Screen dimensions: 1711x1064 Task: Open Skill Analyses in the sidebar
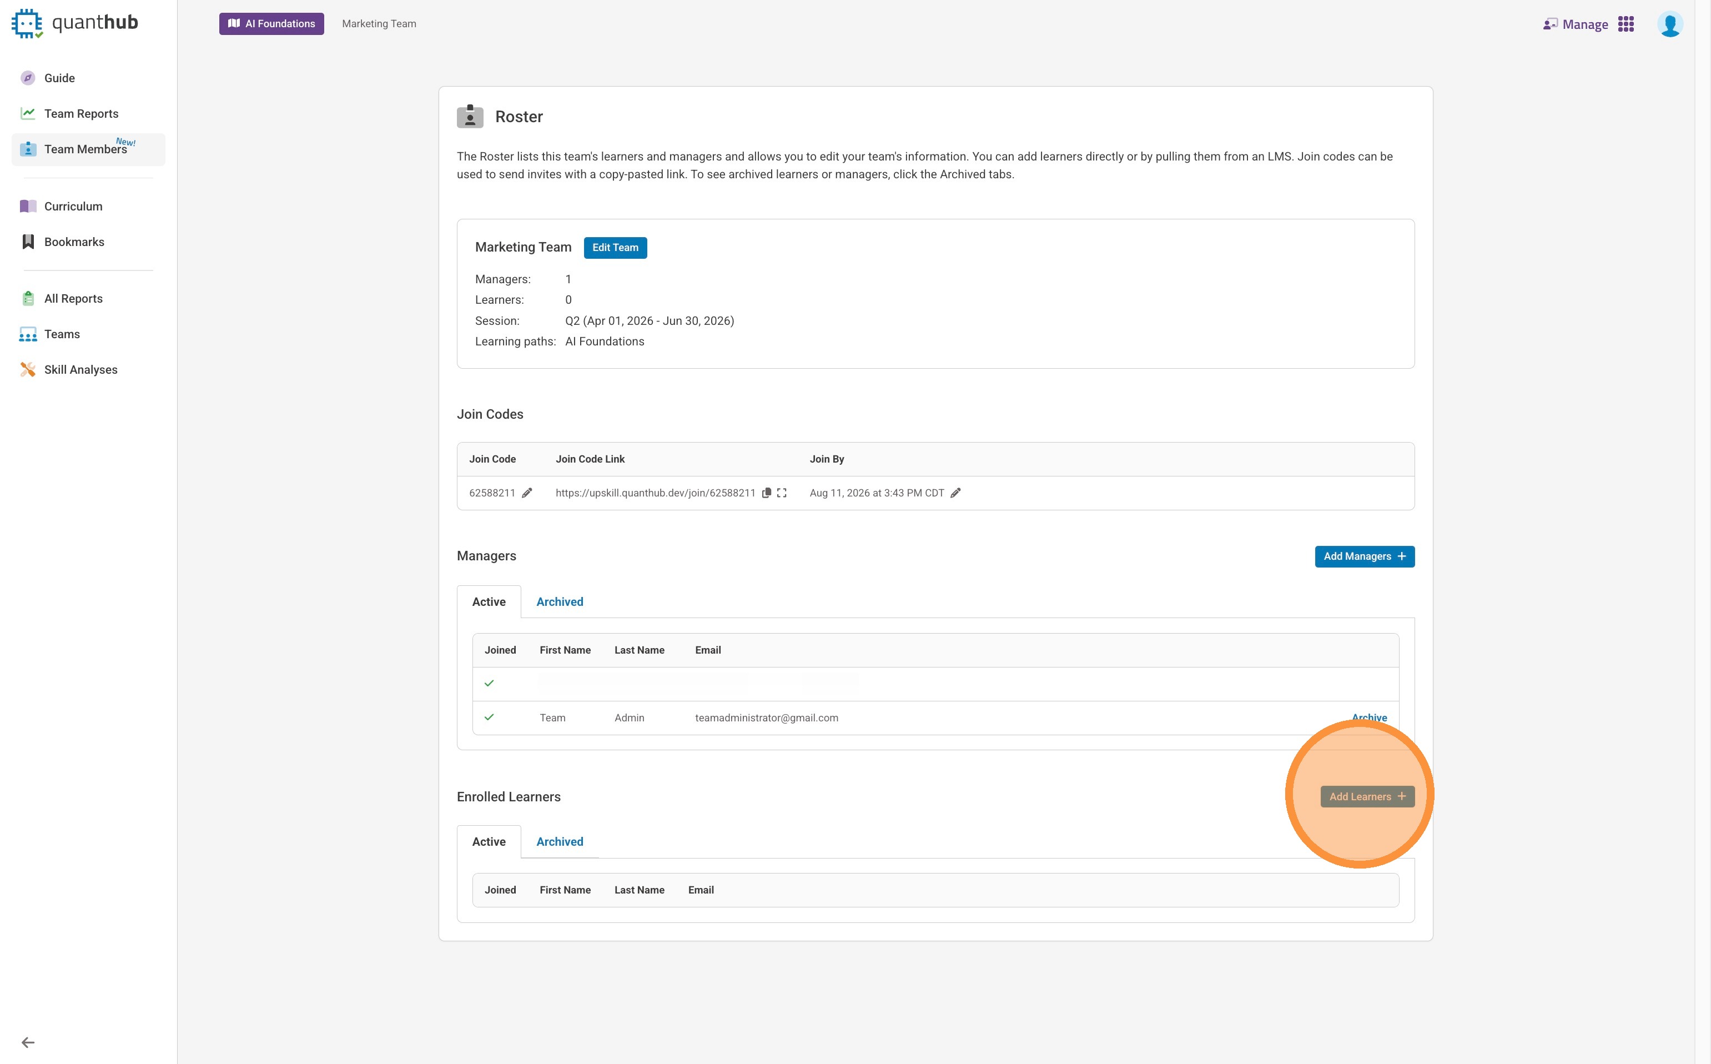(80, 369)
